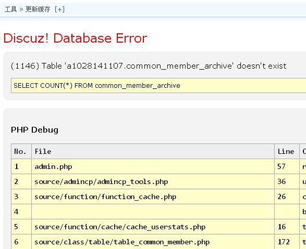
Task: Click the 工具 breadcrumb text
Action: click(x=10, y=9)
